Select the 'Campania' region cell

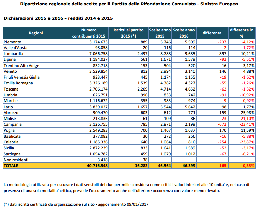click(36, 124)
